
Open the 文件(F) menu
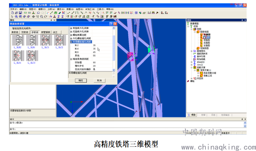click(14, 9)
